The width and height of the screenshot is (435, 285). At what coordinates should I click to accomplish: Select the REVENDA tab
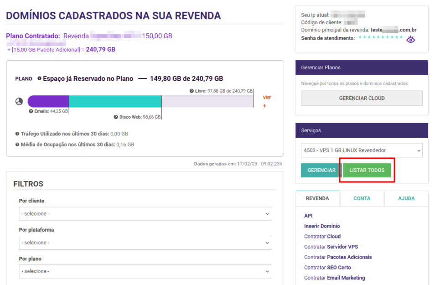click(317, 198)
